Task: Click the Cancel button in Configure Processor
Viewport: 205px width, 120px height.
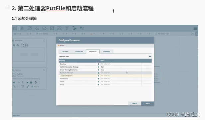Action: pos(135,103)
